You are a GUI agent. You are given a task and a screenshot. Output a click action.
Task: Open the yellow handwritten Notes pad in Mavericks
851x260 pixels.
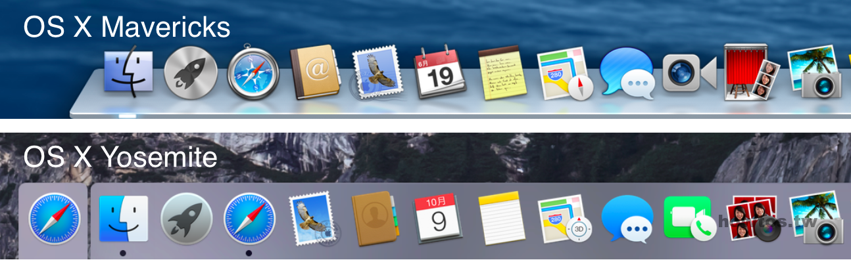click(x=501, y=73)
